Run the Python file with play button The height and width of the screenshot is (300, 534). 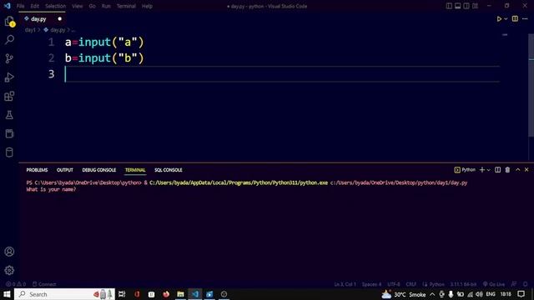[x=499, y=19]
